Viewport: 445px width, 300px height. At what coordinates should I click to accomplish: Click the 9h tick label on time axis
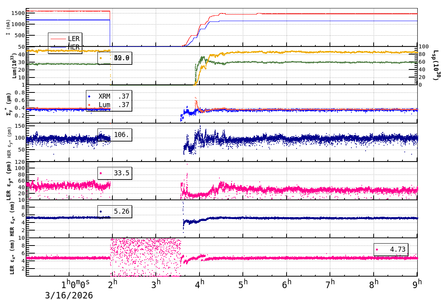tap(417, 284)
